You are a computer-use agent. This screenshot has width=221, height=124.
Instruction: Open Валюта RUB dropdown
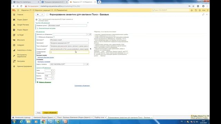[x=52, y=76]
